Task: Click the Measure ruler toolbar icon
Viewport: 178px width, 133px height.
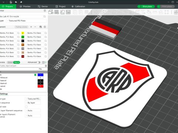Action: pos(155,12)
